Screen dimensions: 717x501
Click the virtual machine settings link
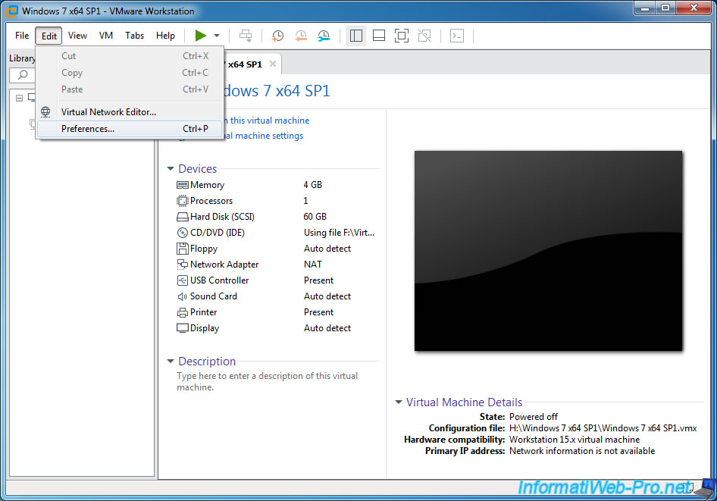pos(264,136)
